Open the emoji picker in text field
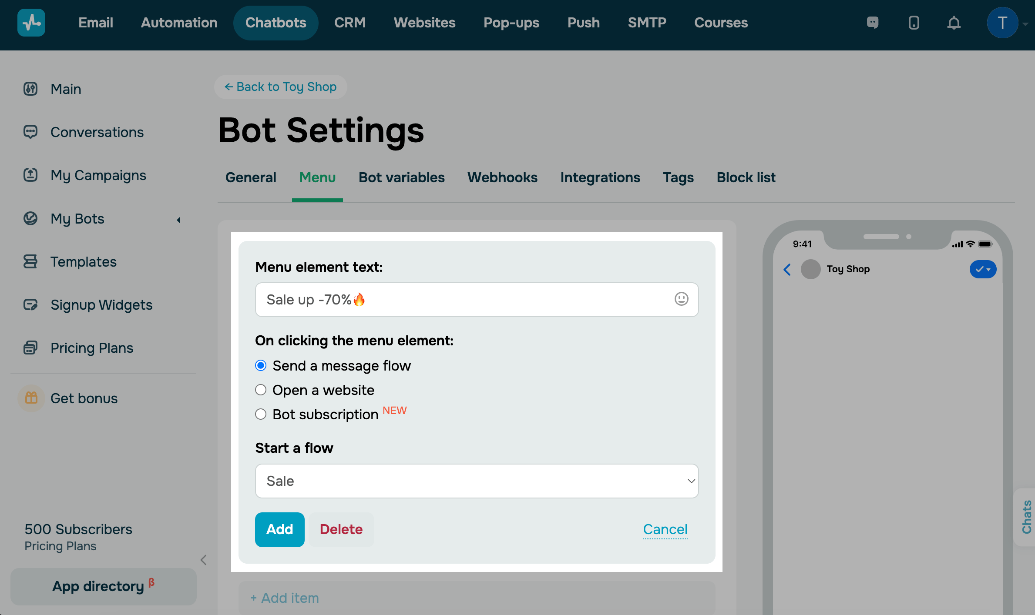 (681, 299)
